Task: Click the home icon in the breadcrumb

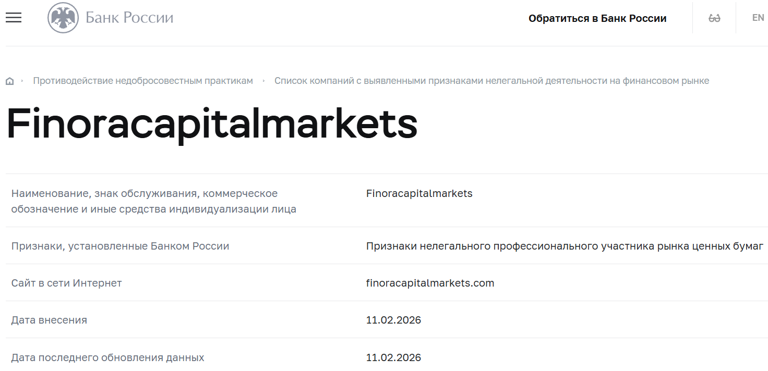Action: tap(9, 81)
